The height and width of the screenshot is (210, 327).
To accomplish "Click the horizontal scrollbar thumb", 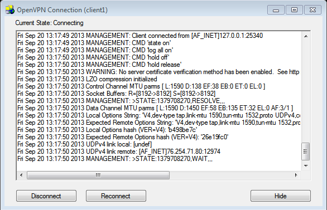I will (x=98, y=175).
